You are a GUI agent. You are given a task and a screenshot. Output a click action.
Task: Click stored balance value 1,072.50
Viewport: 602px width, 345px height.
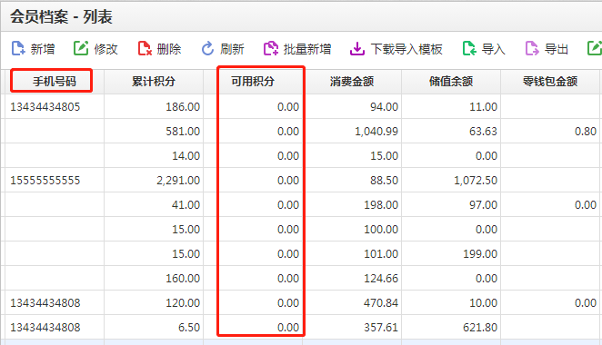point(476,180)
